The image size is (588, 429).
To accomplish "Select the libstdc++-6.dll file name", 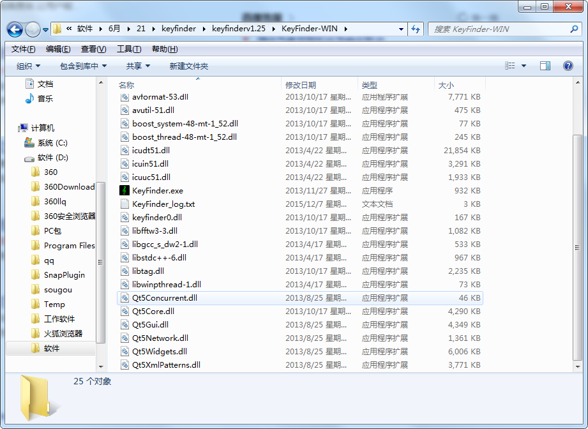I will click(x=159, y=258).
